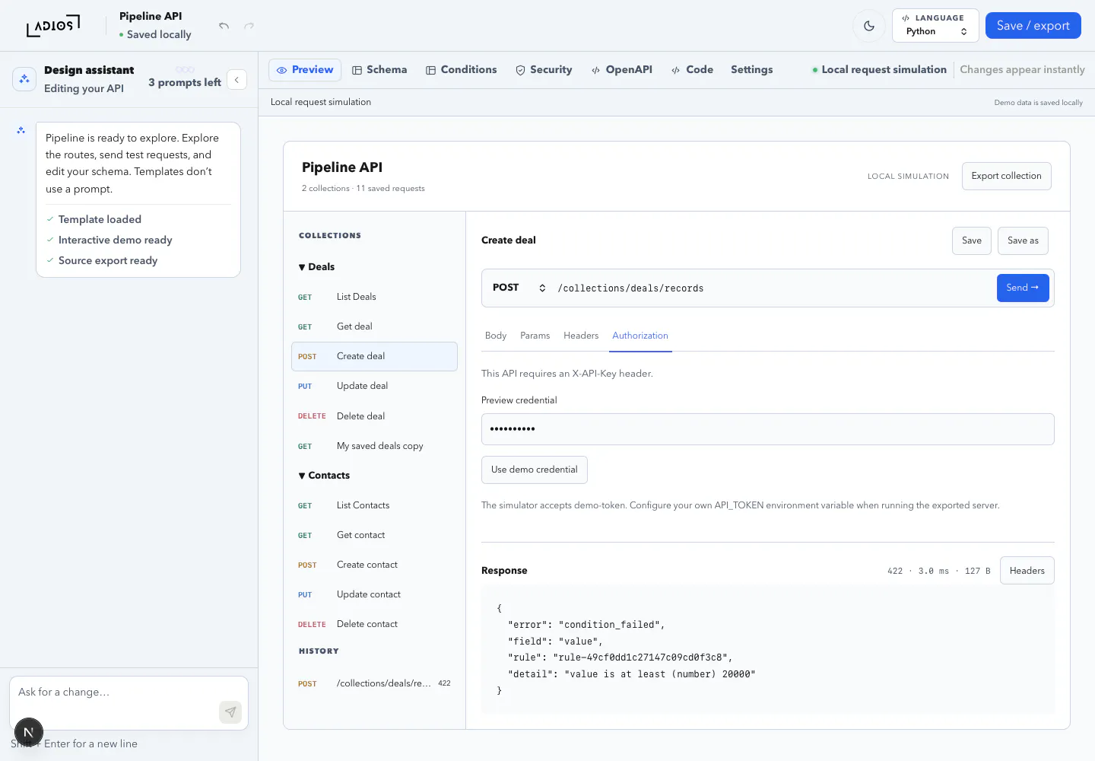The height and width of the screenshot is (761, 1095).
Task: Send the request
Action: [1023, 288]
